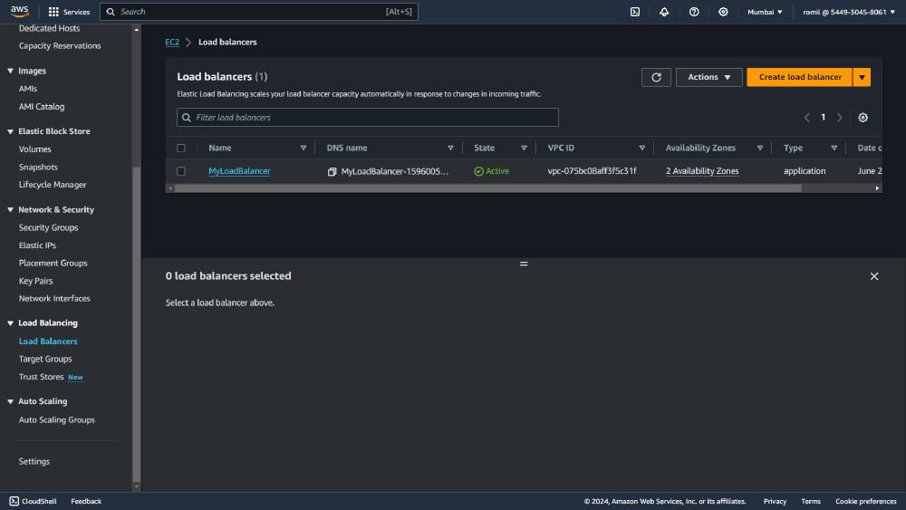Image resolution: width=906 pixels, height=510 pixels.
Task: Open CloudShell in the footer
Action: [x=33, y=501]
